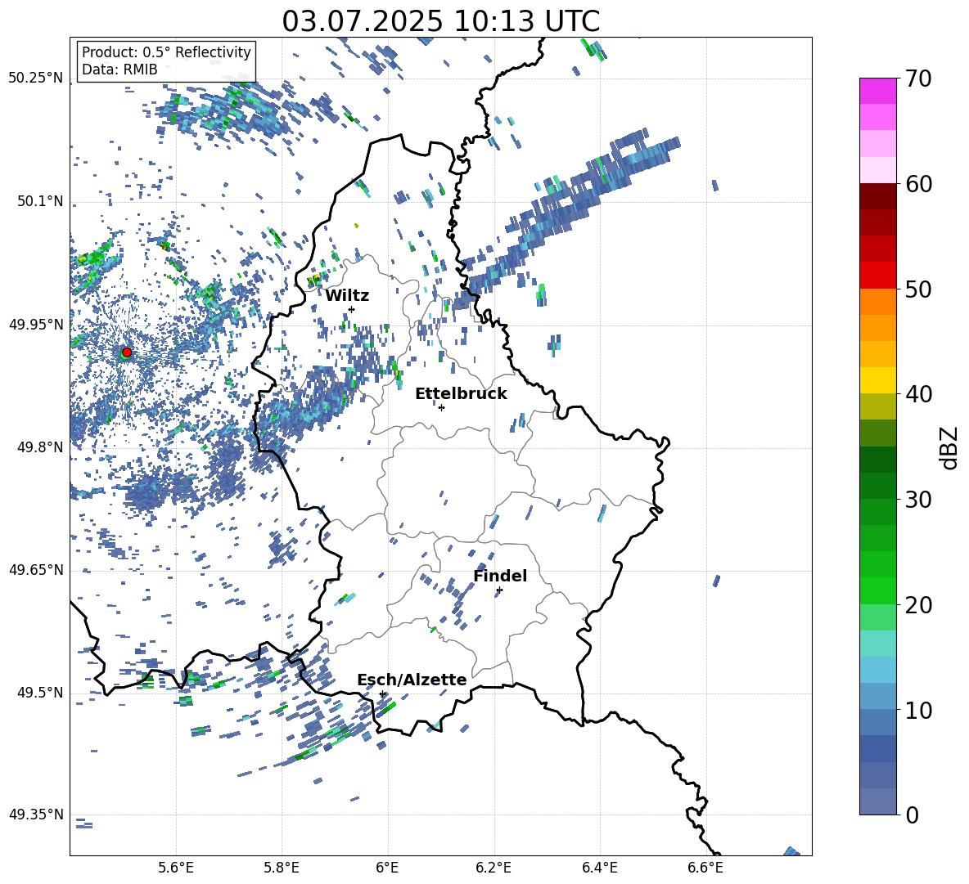This screenshot has width=969, height=884.
Task: Click the magenta top segment of the colorbar
Action: coord(877,91)
